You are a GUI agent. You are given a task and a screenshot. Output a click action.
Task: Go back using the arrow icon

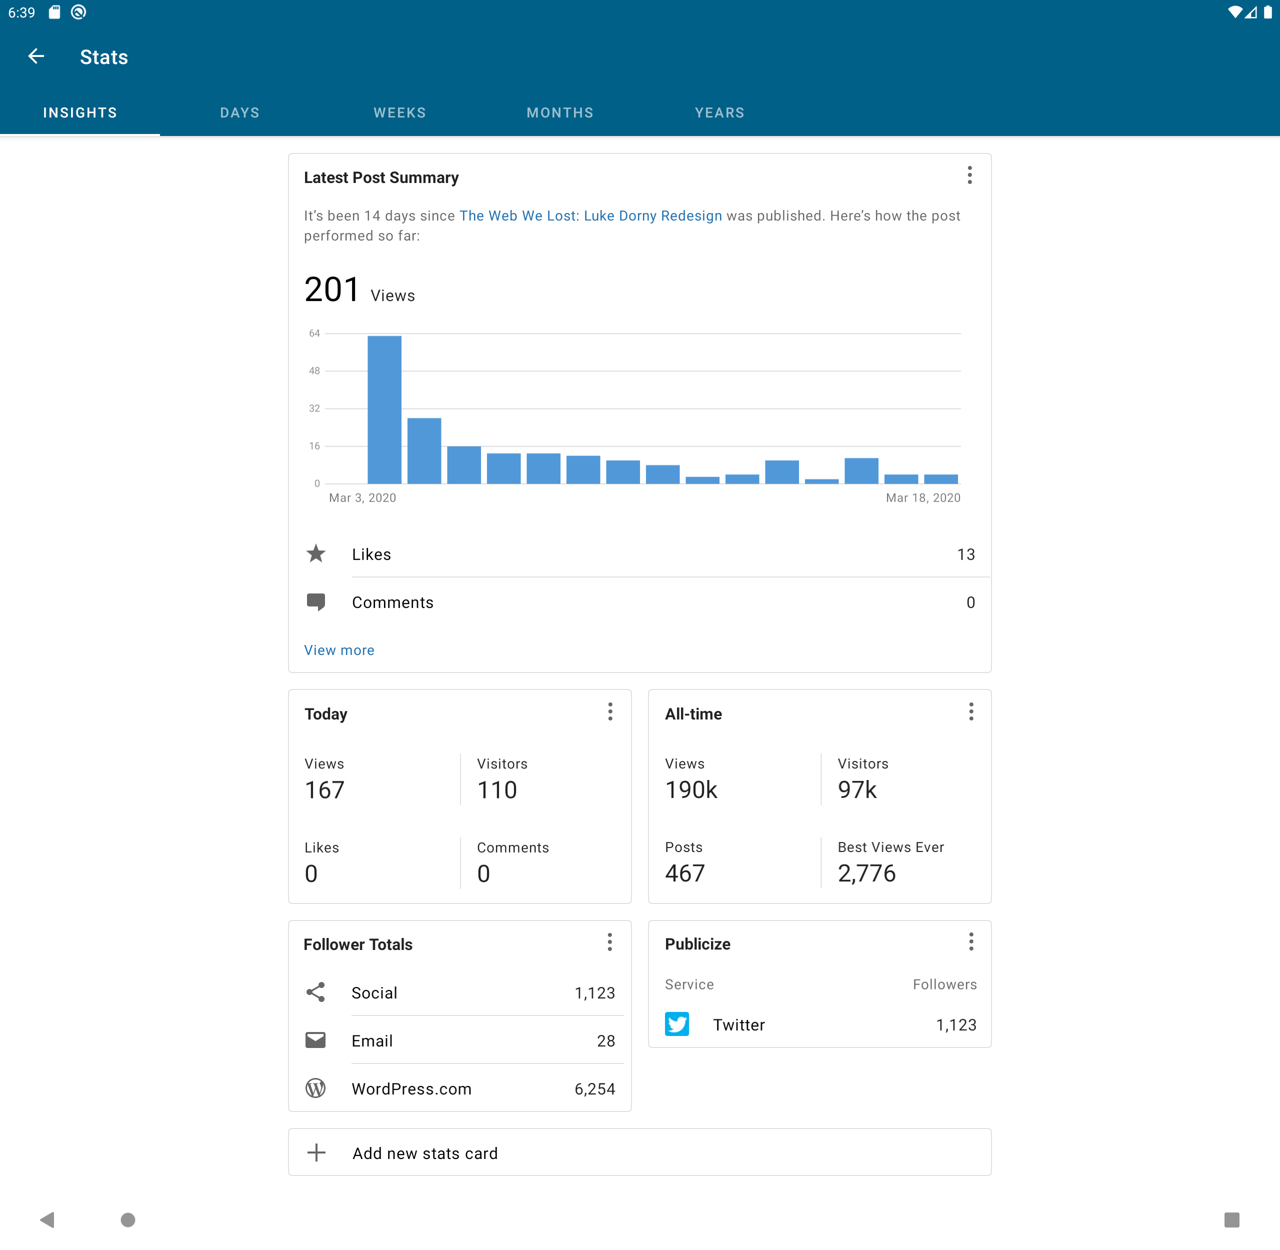tap(36, 56)
